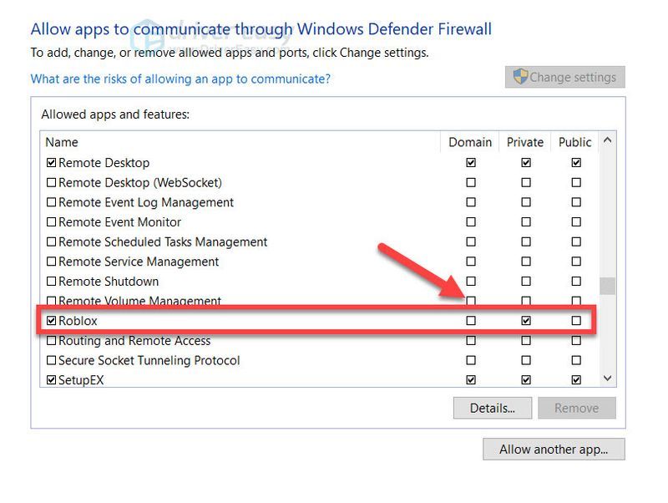668x503 pixels.
Task: Enable Roblox Domain network checkbox
Action: 471,321
